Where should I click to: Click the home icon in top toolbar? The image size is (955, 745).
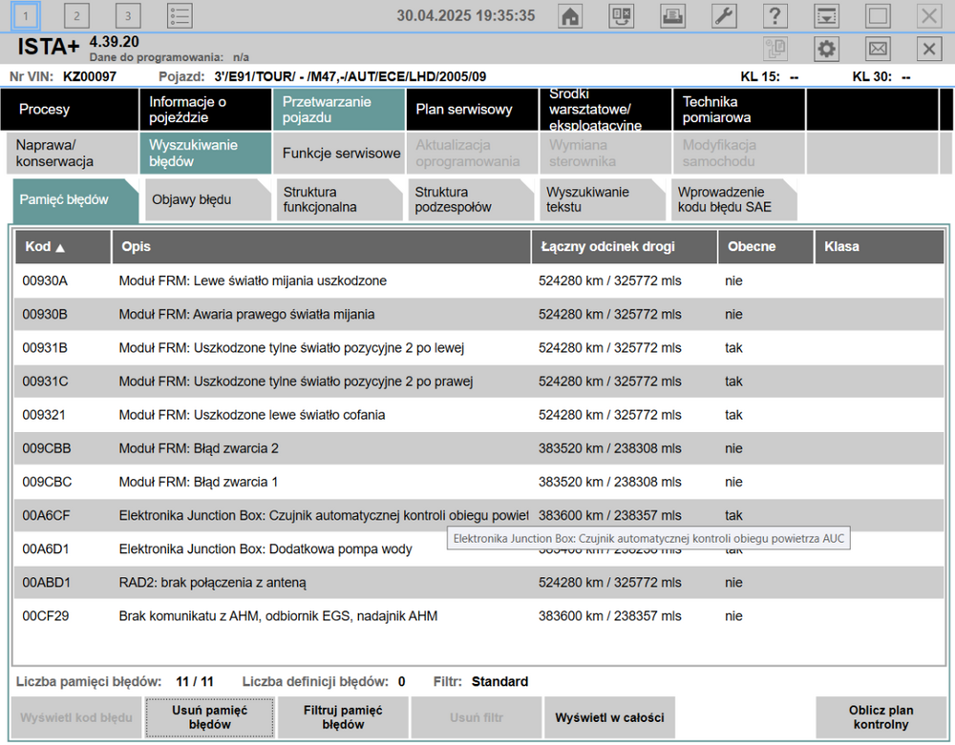pyautogui.click(x=570, y=16)
